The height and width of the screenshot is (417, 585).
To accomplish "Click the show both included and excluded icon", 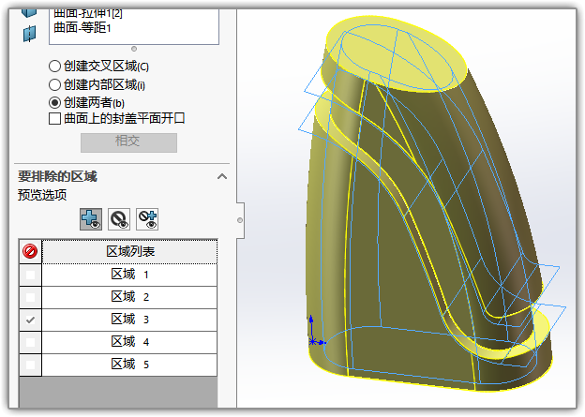I will 147,219.
